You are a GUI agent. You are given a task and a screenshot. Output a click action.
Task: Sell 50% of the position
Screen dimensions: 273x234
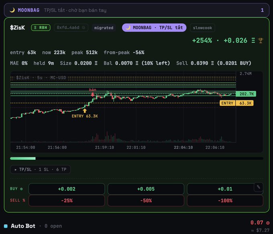coord(146,201)
